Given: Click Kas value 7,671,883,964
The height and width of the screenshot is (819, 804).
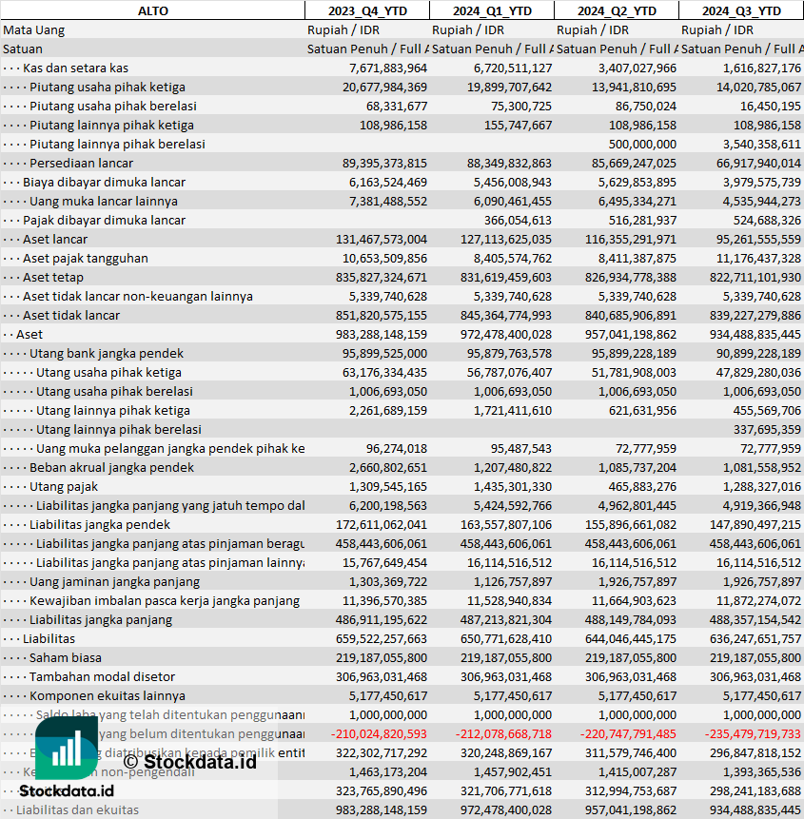Looking at the screenshot, I should click(x=388, y=68).
